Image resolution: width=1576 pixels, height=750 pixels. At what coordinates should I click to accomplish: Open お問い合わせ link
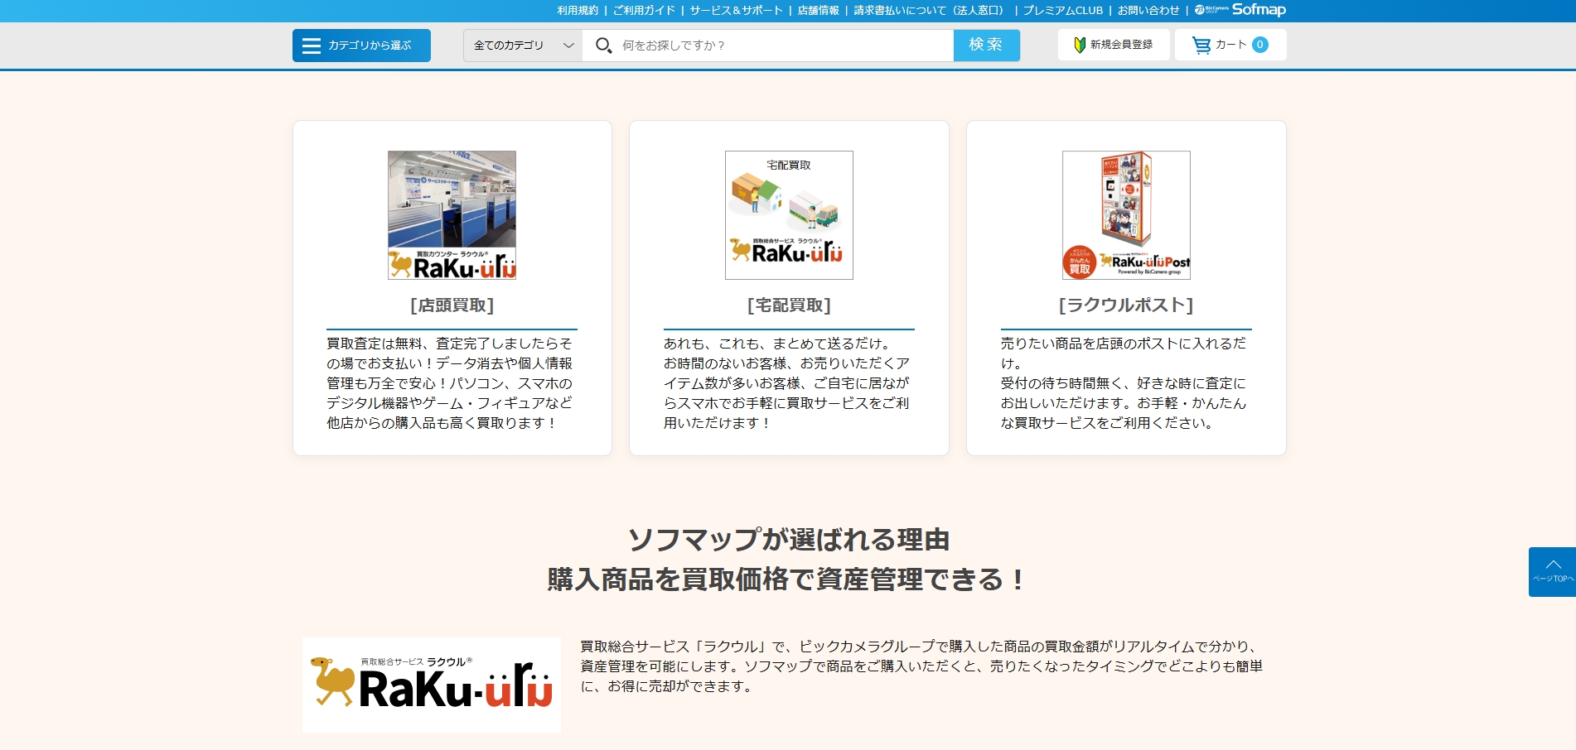1148,11
